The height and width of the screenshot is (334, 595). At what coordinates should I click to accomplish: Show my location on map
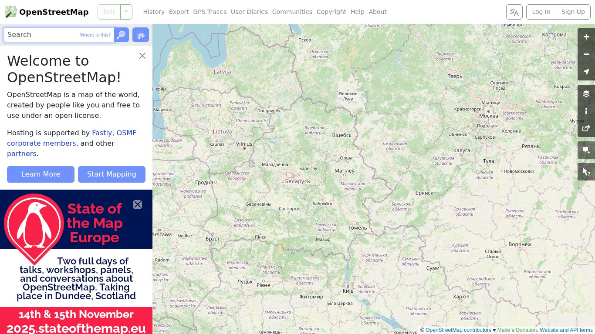pyautogui.click(x=586, y=72)
